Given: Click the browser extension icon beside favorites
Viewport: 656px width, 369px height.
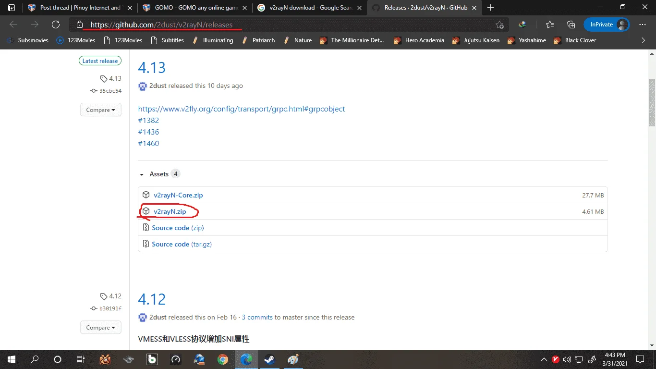Looking at the screenshot, I should pyautogui.click(x=522, y=25).
